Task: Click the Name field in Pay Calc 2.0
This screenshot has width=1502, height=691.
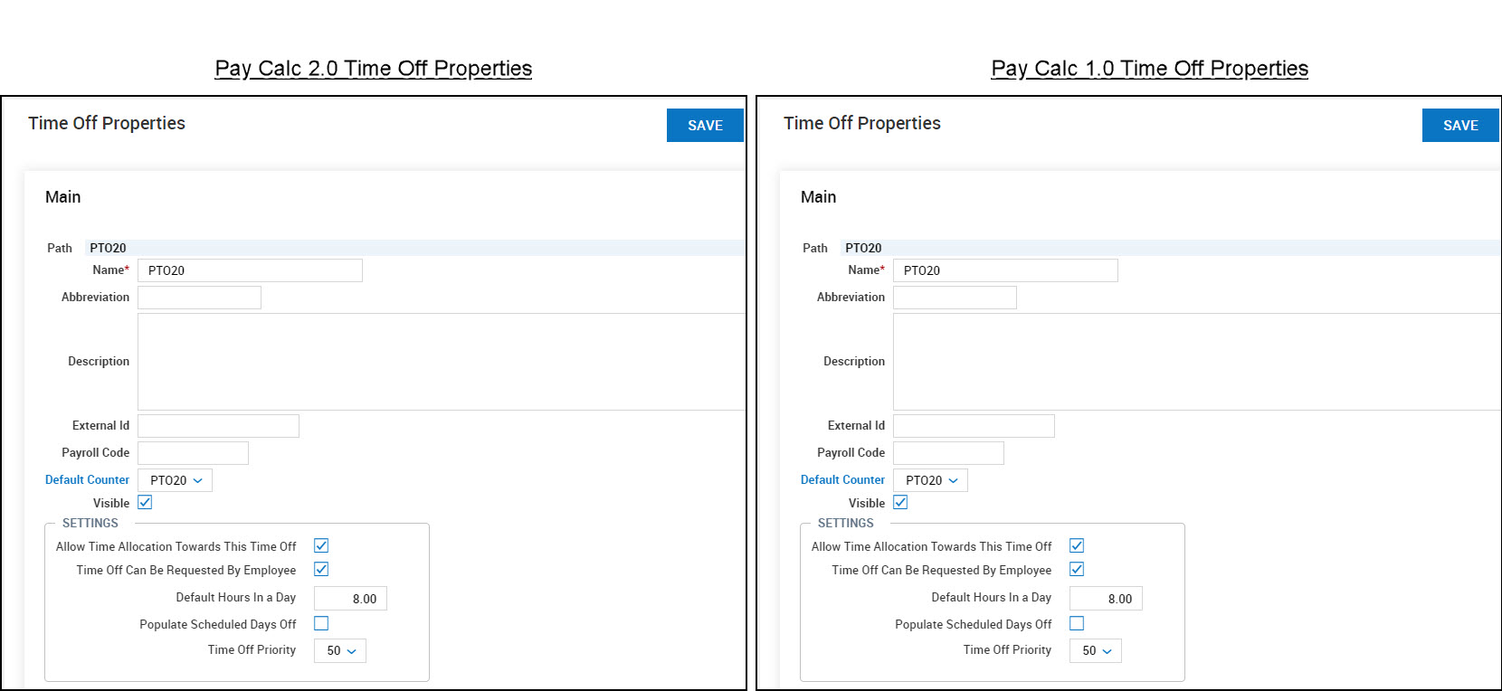Action: (250, 270)
